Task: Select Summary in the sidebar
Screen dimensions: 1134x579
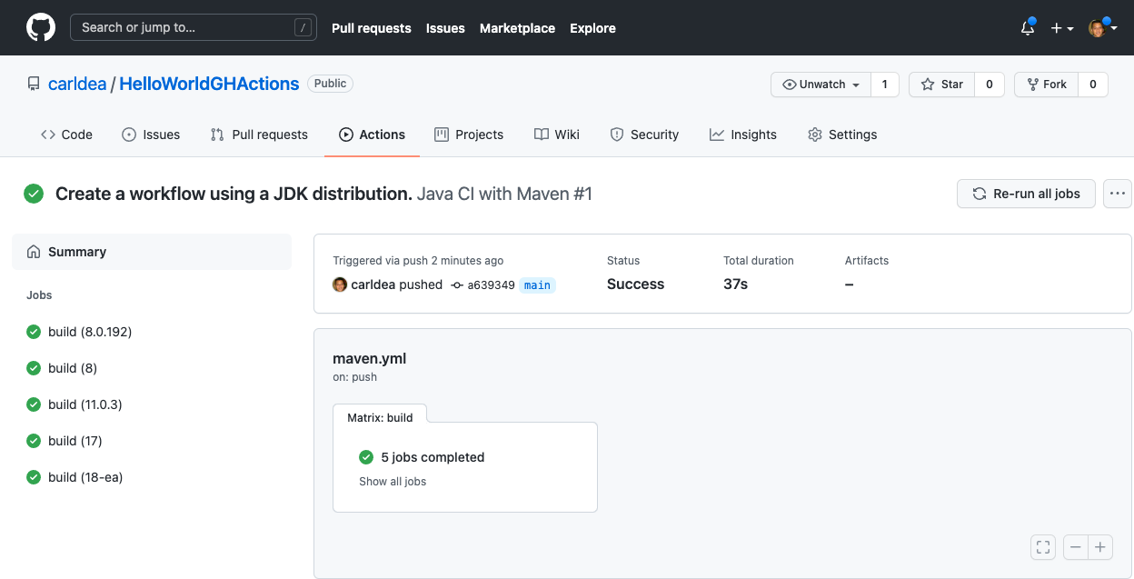Action: click(152, 252)
